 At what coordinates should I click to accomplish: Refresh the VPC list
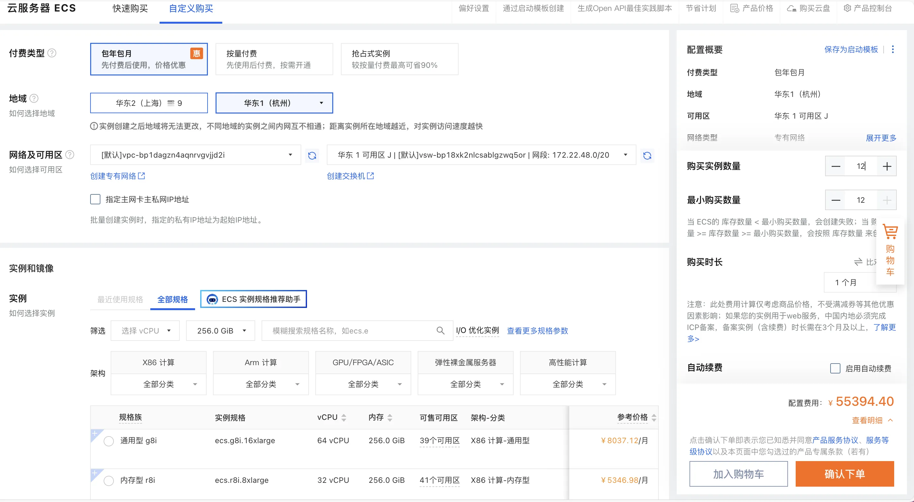312,155
